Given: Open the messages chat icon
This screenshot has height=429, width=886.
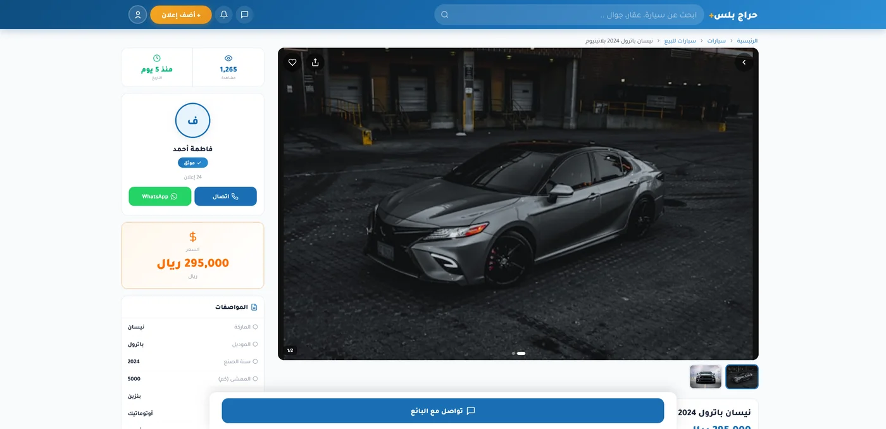Looking at the screenshot, I should [244, 15].
